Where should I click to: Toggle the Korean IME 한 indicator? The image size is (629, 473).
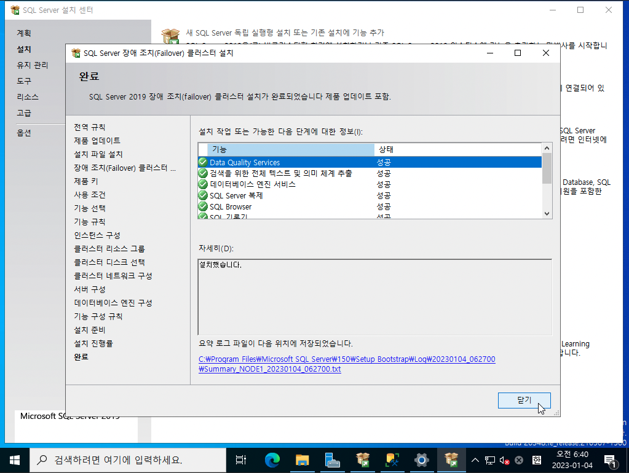click(x=537, y=460)
